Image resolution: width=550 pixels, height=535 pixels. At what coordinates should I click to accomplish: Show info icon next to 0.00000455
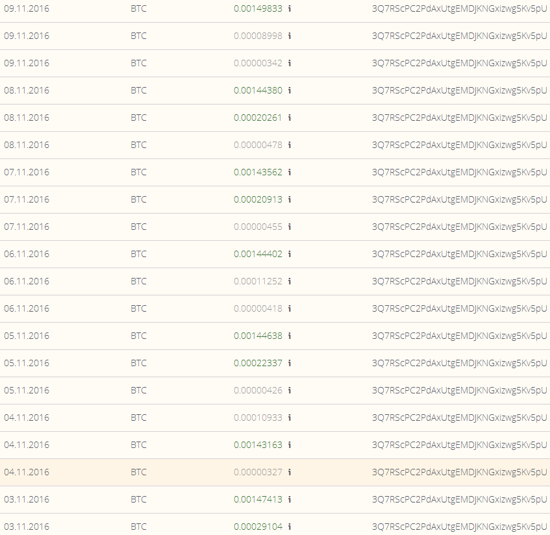[290, 227]
